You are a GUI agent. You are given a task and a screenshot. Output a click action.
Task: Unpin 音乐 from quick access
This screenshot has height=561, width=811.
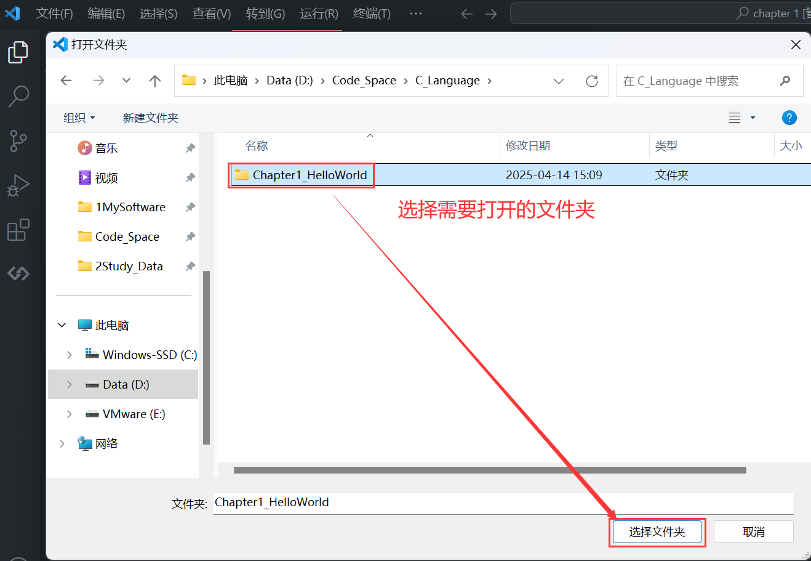pyautogui.click(x=190, y=148)
